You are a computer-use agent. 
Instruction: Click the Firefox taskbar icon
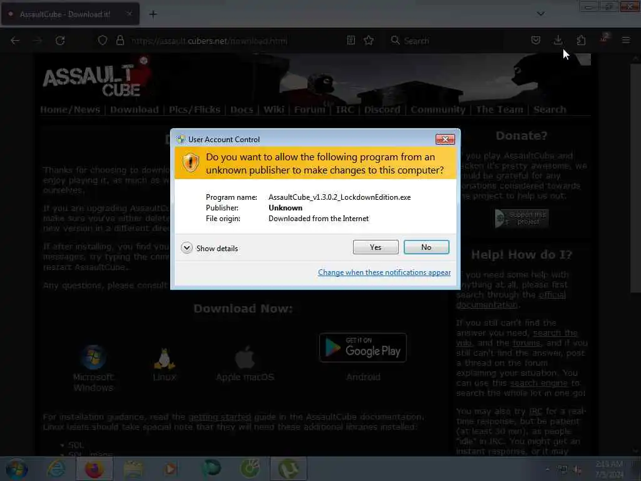(95, 468)
